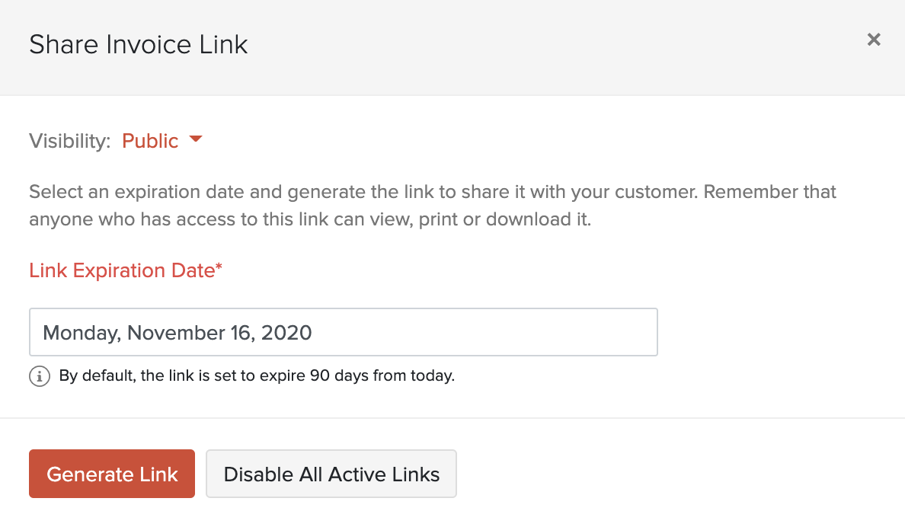Click the red required asterisk
905x527 pixels.
click(219, 268)
